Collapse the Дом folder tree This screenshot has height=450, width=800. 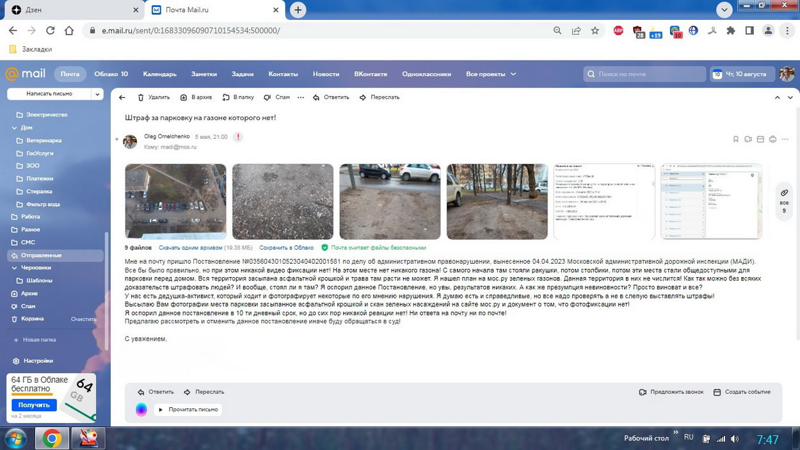coord(15,127)
